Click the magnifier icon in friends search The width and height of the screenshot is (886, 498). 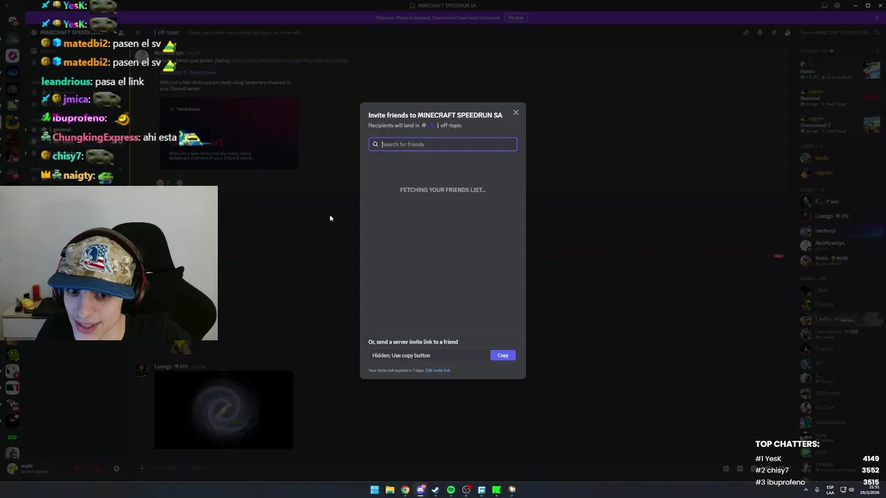[x=375, y=144]
